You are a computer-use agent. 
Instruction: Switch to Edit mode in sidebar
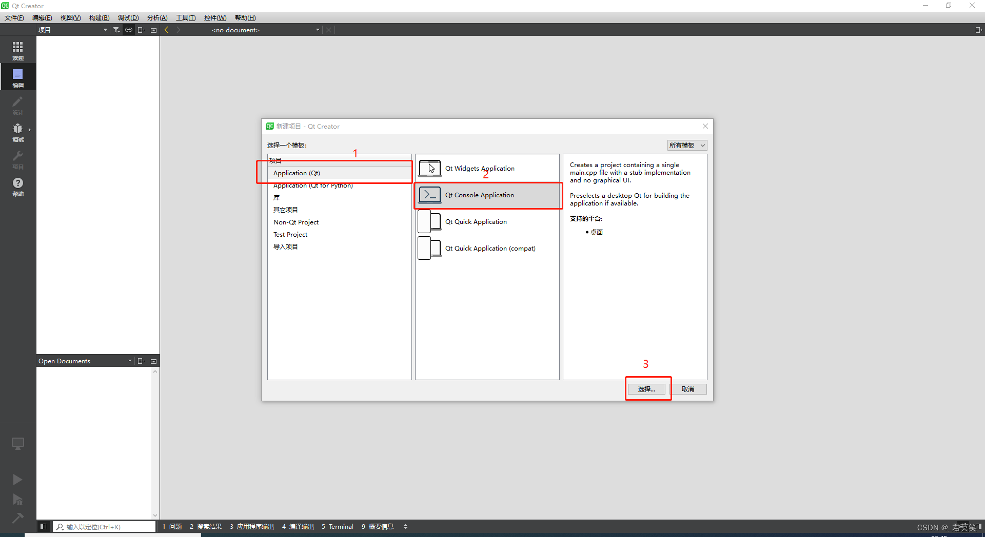click(x=18, y=77)
